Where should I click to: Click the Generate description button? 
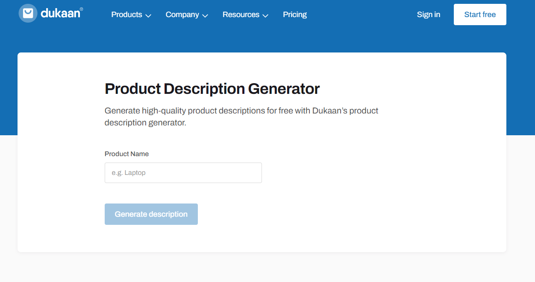151,214
